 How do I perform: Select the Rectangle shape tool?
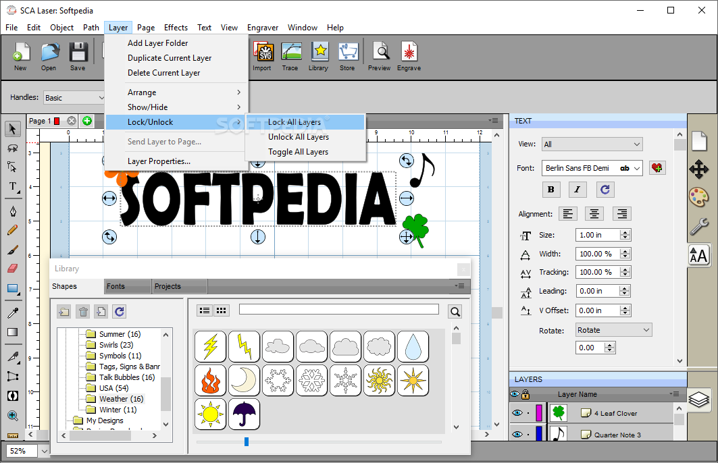(13, 289)
